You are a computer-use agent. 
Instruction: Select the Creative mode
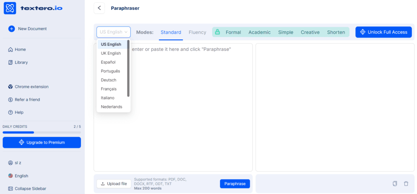pyautogui.click(x=310, y=32)
